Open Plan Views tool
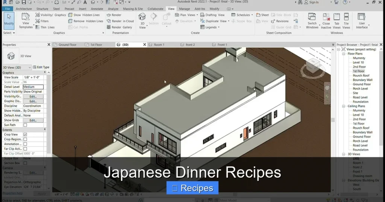The height and width of the screenshot is (202, 385). pos(186,15)
